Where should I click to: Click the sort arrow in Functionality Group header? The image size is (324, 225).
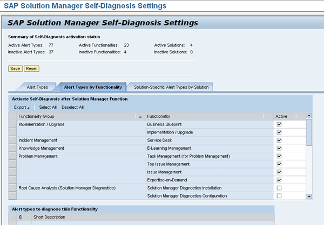140,116
